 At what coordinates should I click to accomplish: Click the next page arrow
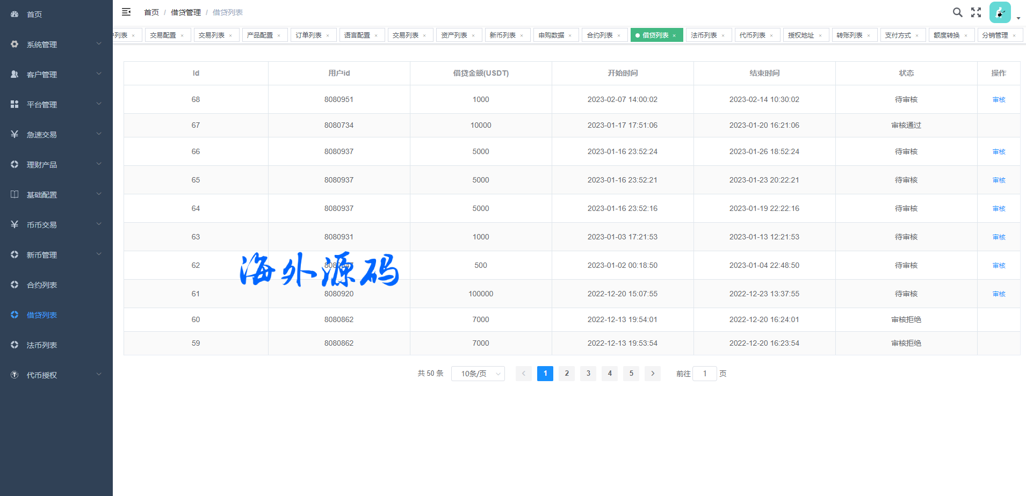653,374
